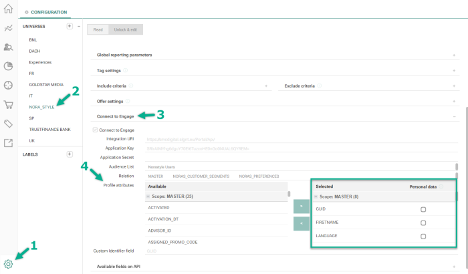Click the target crosshair icon in sidebar

pyautogui.click(x=9, y=85)
